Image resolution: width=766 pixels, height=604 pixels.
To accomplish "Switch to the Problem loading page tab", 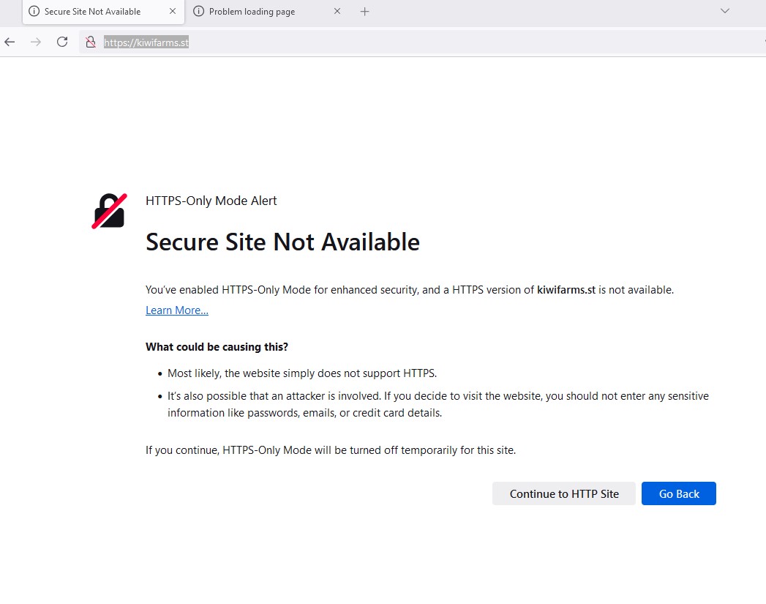I will click(x=267, y=12).
